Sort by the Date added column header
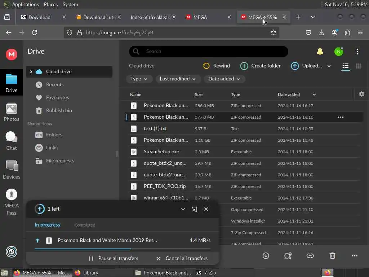 point(289,94)
